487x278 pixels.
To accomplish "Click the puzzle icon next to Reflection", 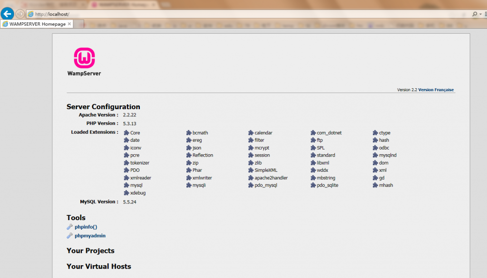I will [x=188, y=155].
